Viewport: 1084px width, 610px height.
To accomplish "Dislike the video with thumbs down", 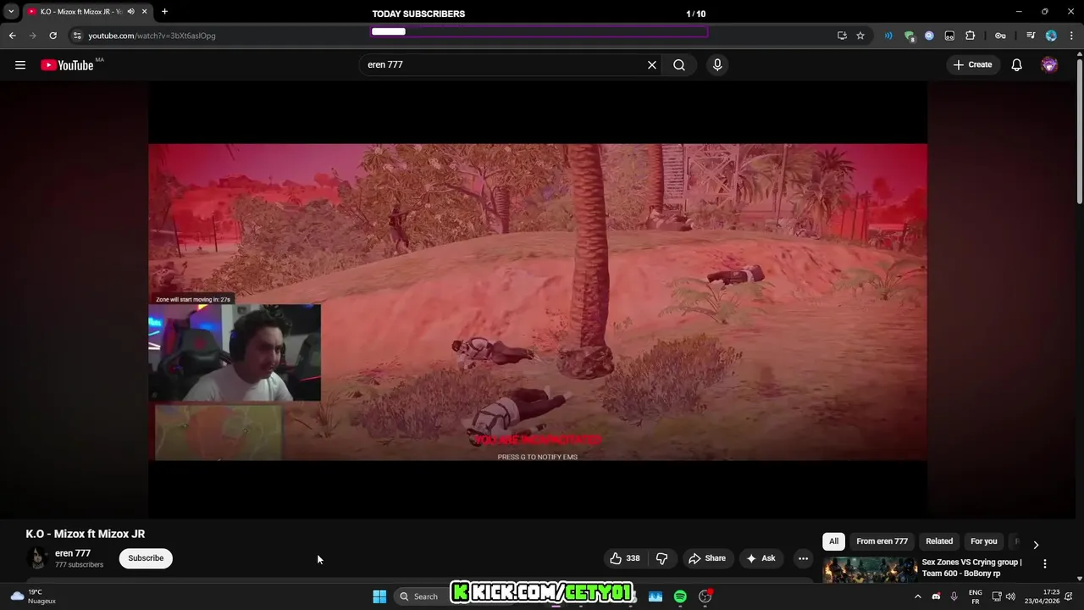I will point(661,558).
